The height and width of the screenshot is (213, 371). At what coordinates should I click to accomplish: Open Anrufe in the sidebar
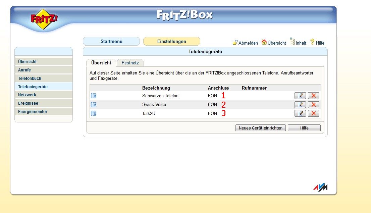[x=44, y=70]
